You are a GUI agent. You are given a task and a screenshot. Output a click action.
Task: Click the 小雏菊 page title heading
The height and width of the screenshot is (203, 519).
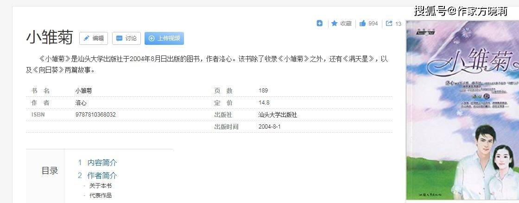click(50, 37)
